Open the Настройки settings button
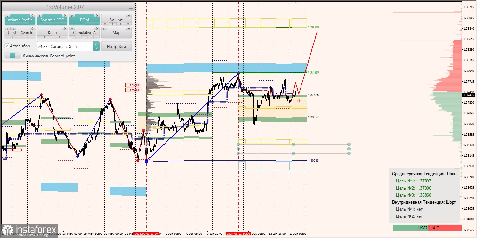This screenshot has width=477, height=238. [x=116, y=46]
